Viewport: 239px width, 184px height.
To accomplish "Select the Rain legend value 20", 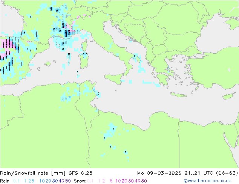I will point(48,181).
